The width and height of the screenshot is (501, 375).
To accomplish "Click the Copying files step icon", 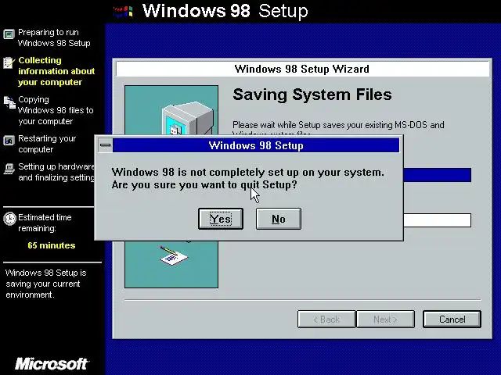I will [9, 102].
